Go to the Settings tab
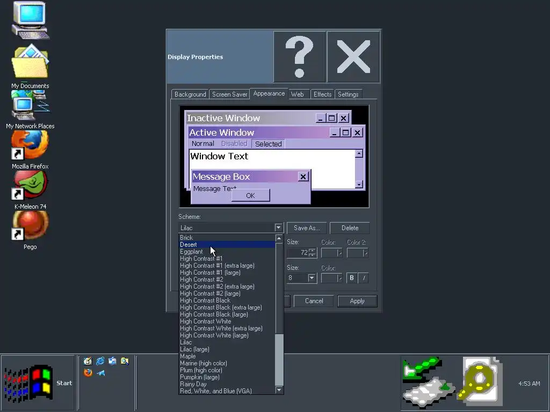550x412 pixels. [x=348, y=94]
